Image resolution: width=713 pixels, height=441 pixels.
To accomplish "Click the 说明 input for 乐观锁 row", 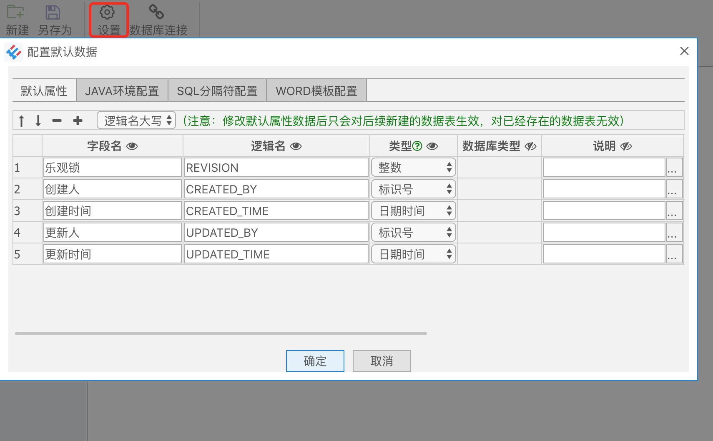I will (x=604, y=168).
